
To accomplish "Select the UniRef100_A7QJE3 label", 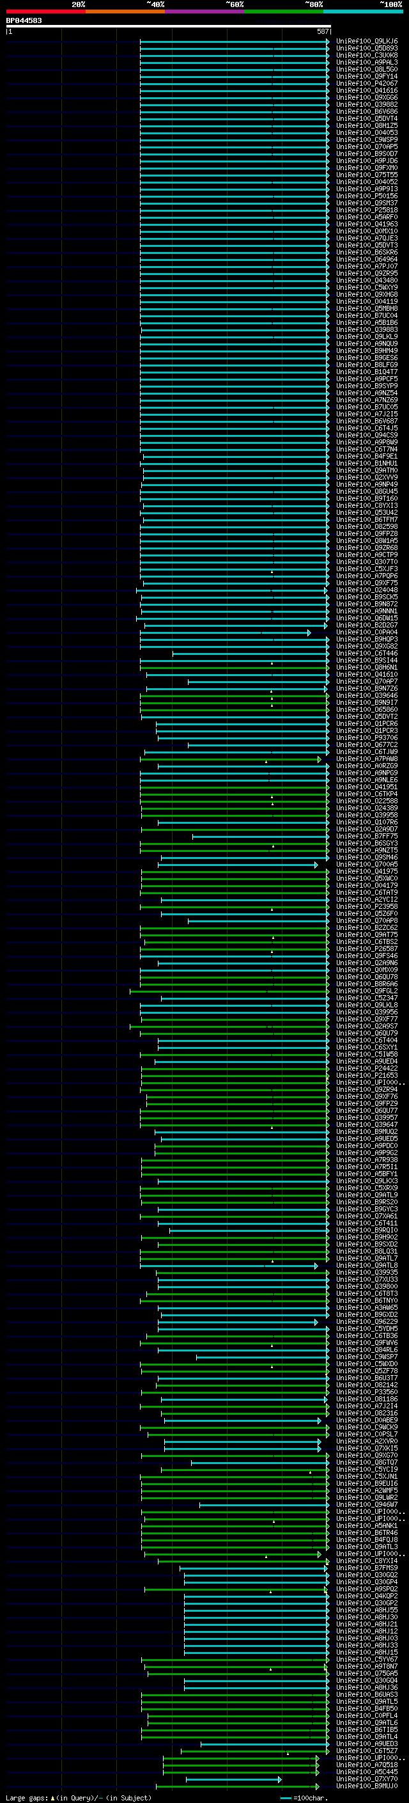I will (367, 238).
